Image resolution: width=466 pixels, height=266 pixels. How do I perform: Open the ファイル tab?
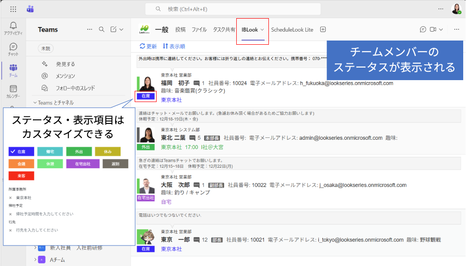click(x=199, y=29)
